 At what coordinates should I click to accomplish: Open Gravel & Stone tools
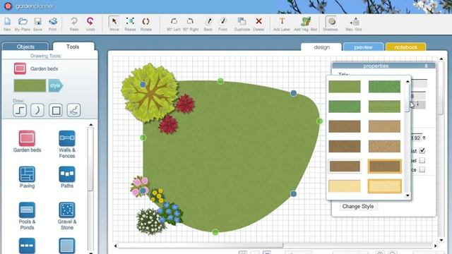pyautogui.click(x=67, y=216)
